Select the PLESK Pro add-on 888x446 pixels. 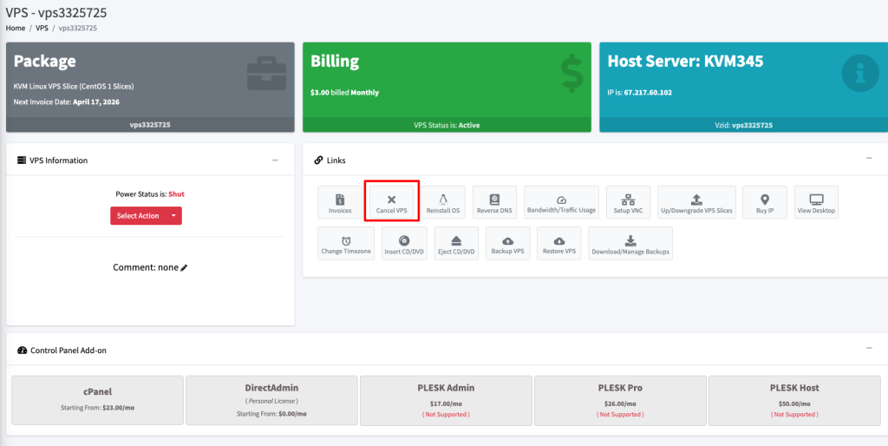[x=620, y=400]
